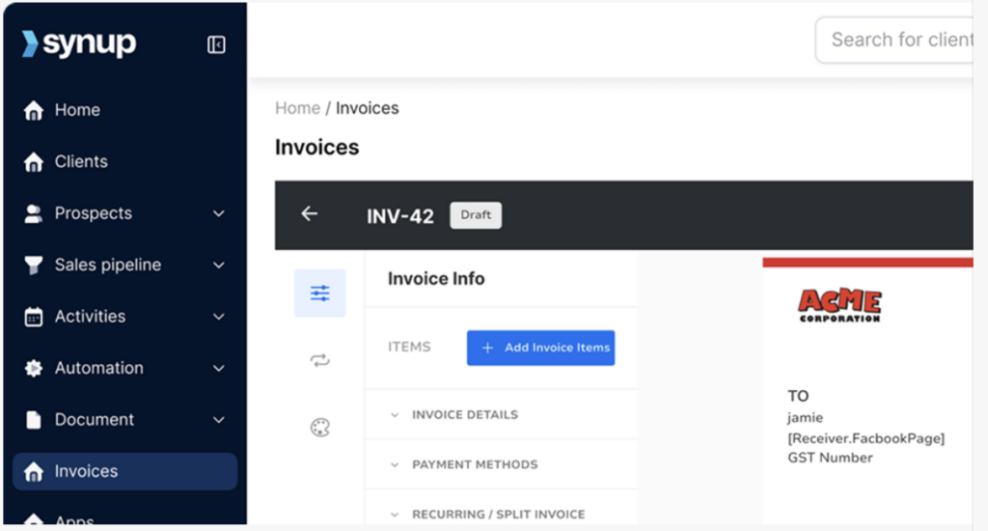Image resolution: width=988 pixels, height=531 pixels.
Task: Go back with the arrow icon
Action: pyautogui.click(x=309, y=214)
